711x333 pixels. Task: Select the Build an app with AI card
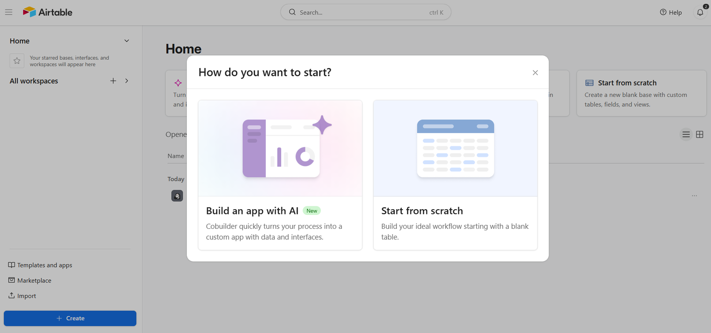[x=280, y=175]
